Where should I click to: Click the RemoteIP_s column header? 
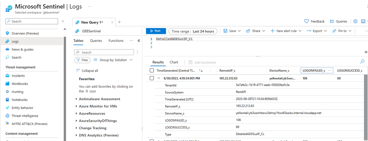pyautogui.click(x=228, y=70)
